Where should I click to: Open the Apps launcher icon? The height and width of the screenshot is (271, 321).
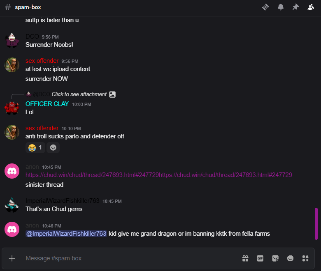point(305,258)
